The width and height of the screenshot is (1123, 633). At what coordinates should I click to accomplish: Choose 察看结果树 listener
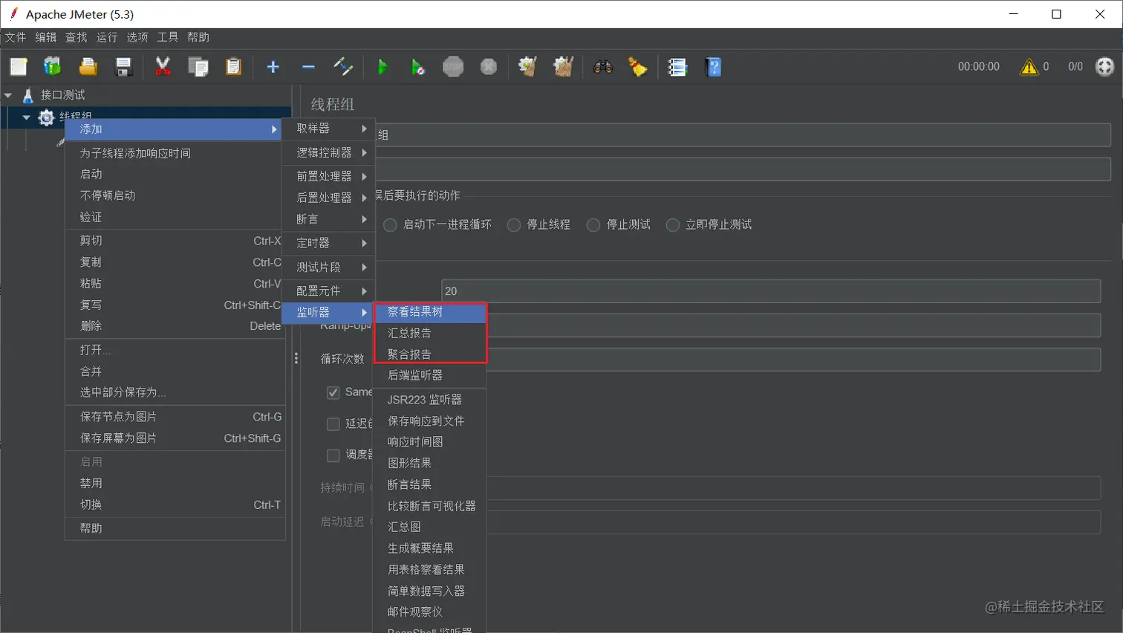tap(429, 312)
